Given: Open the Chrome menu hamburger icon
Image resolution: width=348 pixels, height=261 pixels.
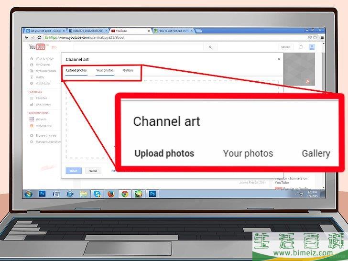Looking at the screenshot, I should coord(322,37).
